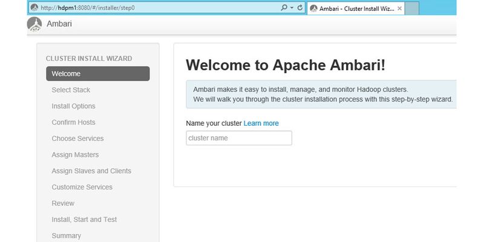Close the Ambari Cluster Install Wizard tab
Viewport: 484px width, 242px height.
(399, 8)
